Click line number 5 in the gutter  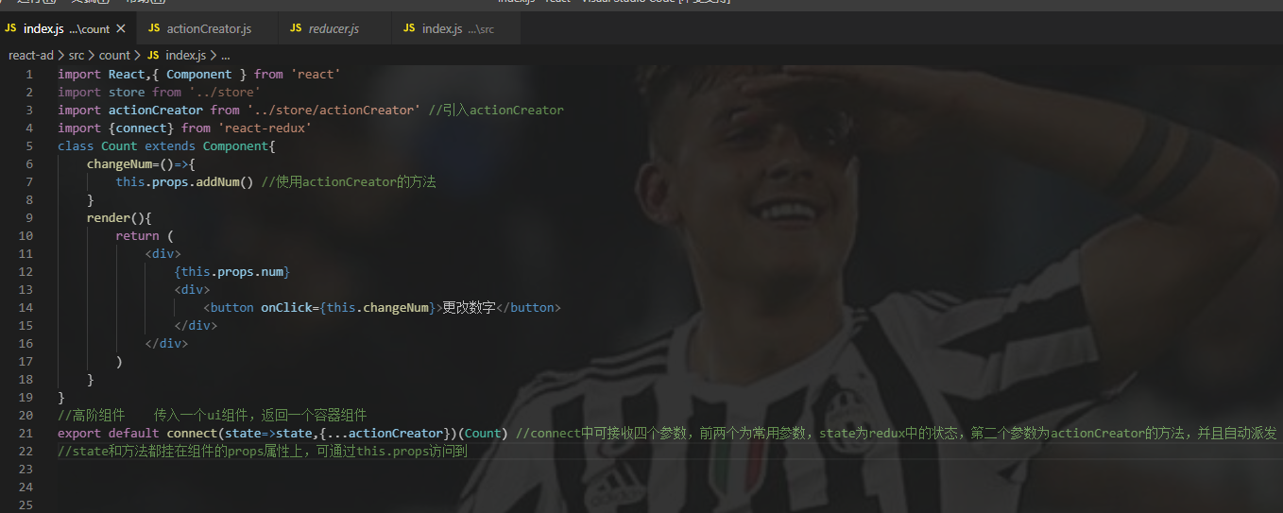(x=29, y=146)
